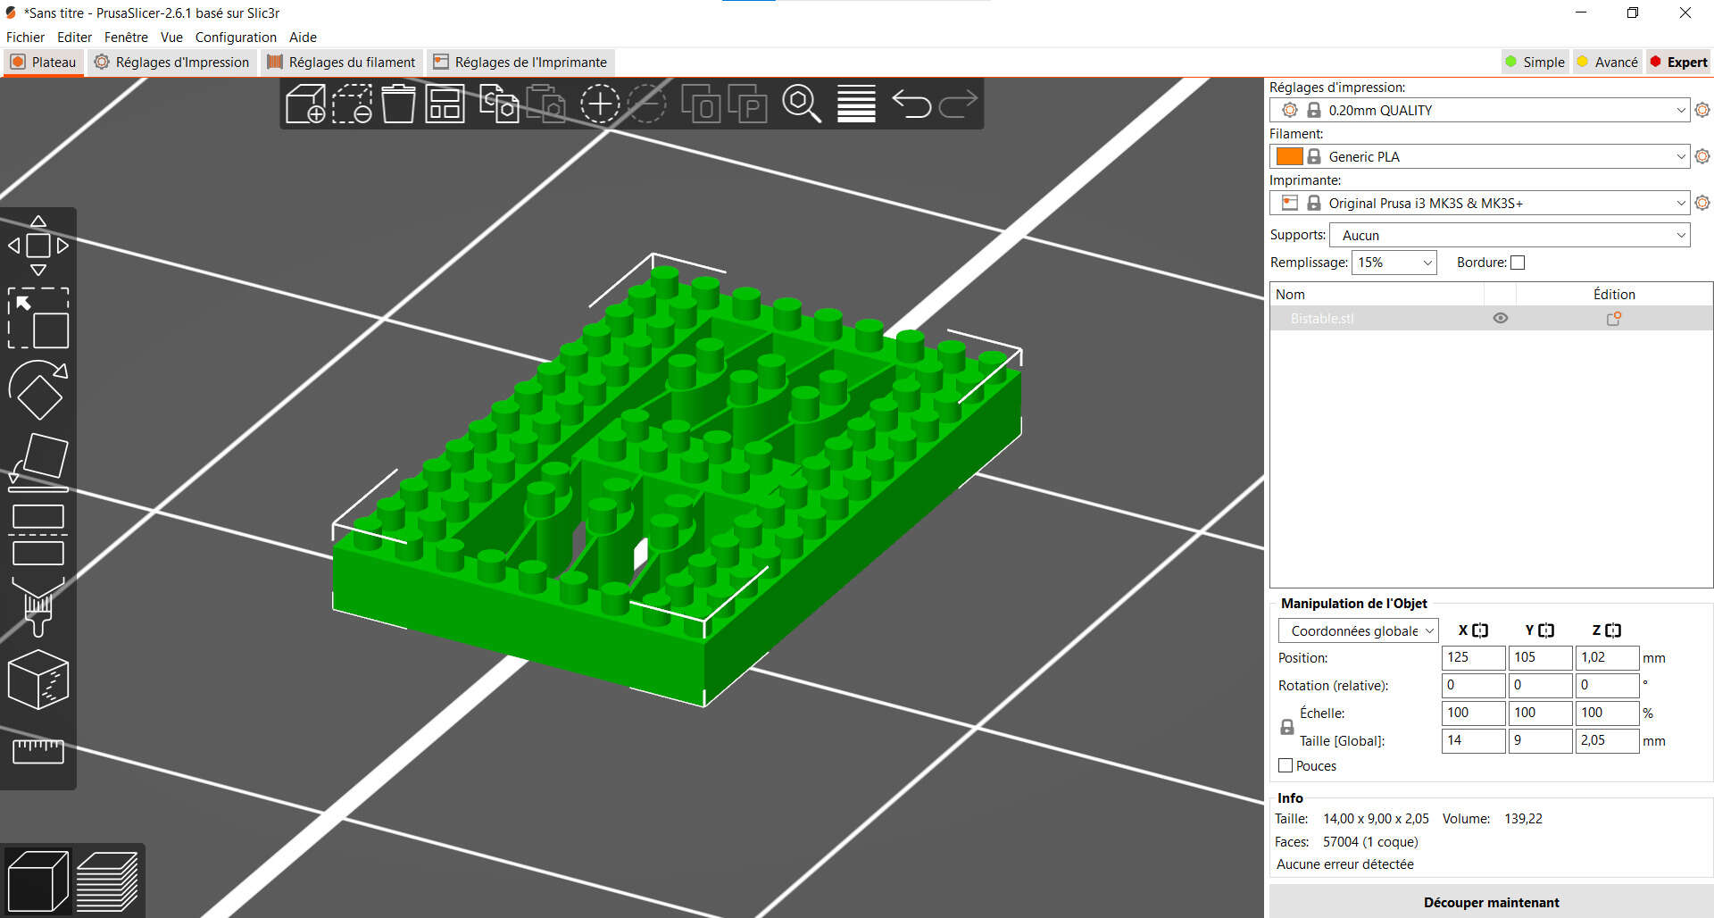The width and height of the screenshot is (1714, 918).
Task: Click the Redo arrow icon
Action: 958,104
